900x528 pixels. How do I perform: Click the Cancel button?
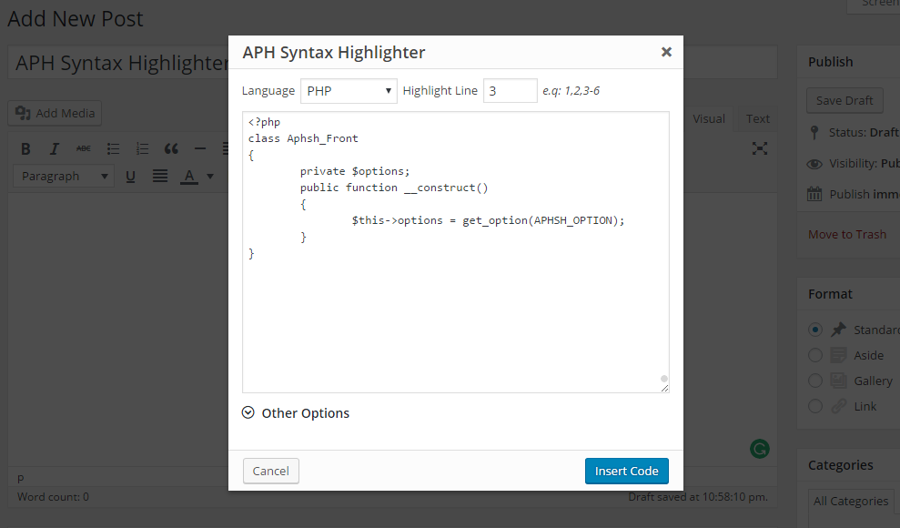271,471
